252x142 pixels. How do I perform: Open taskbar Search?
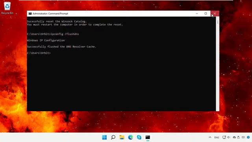[x=113, y=137]
